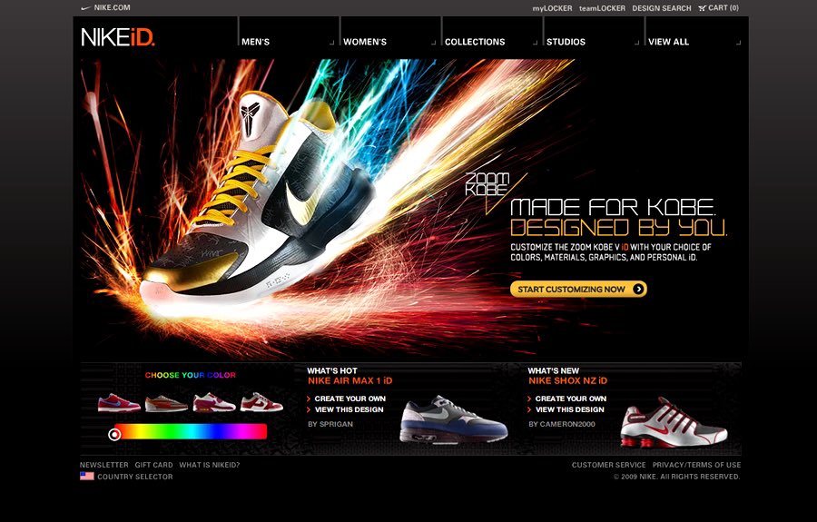Open the COLLECTIONS menu
This screenshot has height=522, width=817.
[x=475, y=42]
